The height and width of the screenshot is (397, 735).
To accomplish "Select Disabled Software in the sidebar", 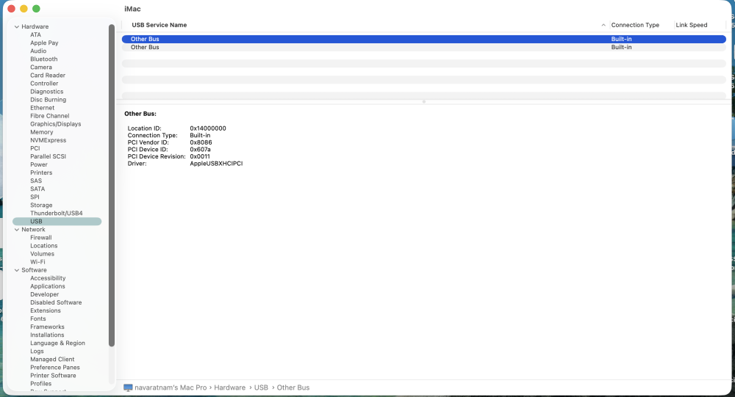I will coord(57,302).
